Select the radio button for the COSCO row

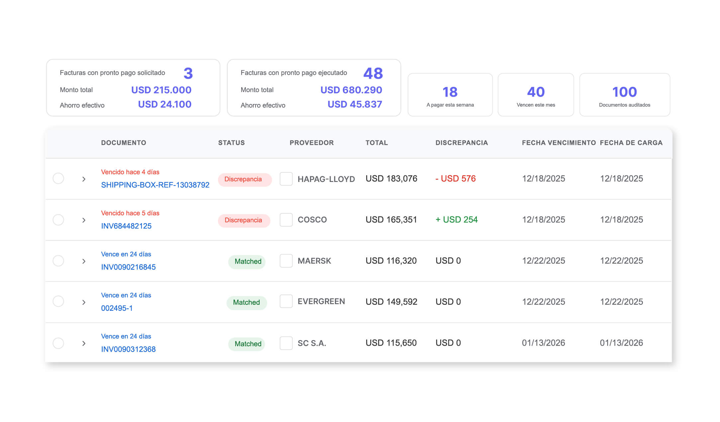58,220
